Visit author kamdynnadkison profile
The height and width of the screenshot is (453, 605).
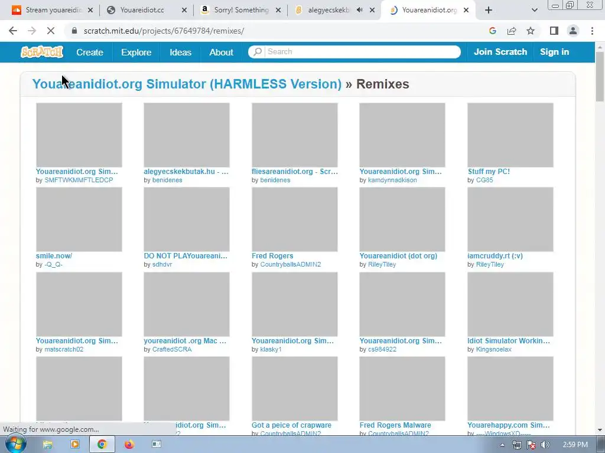392,180
